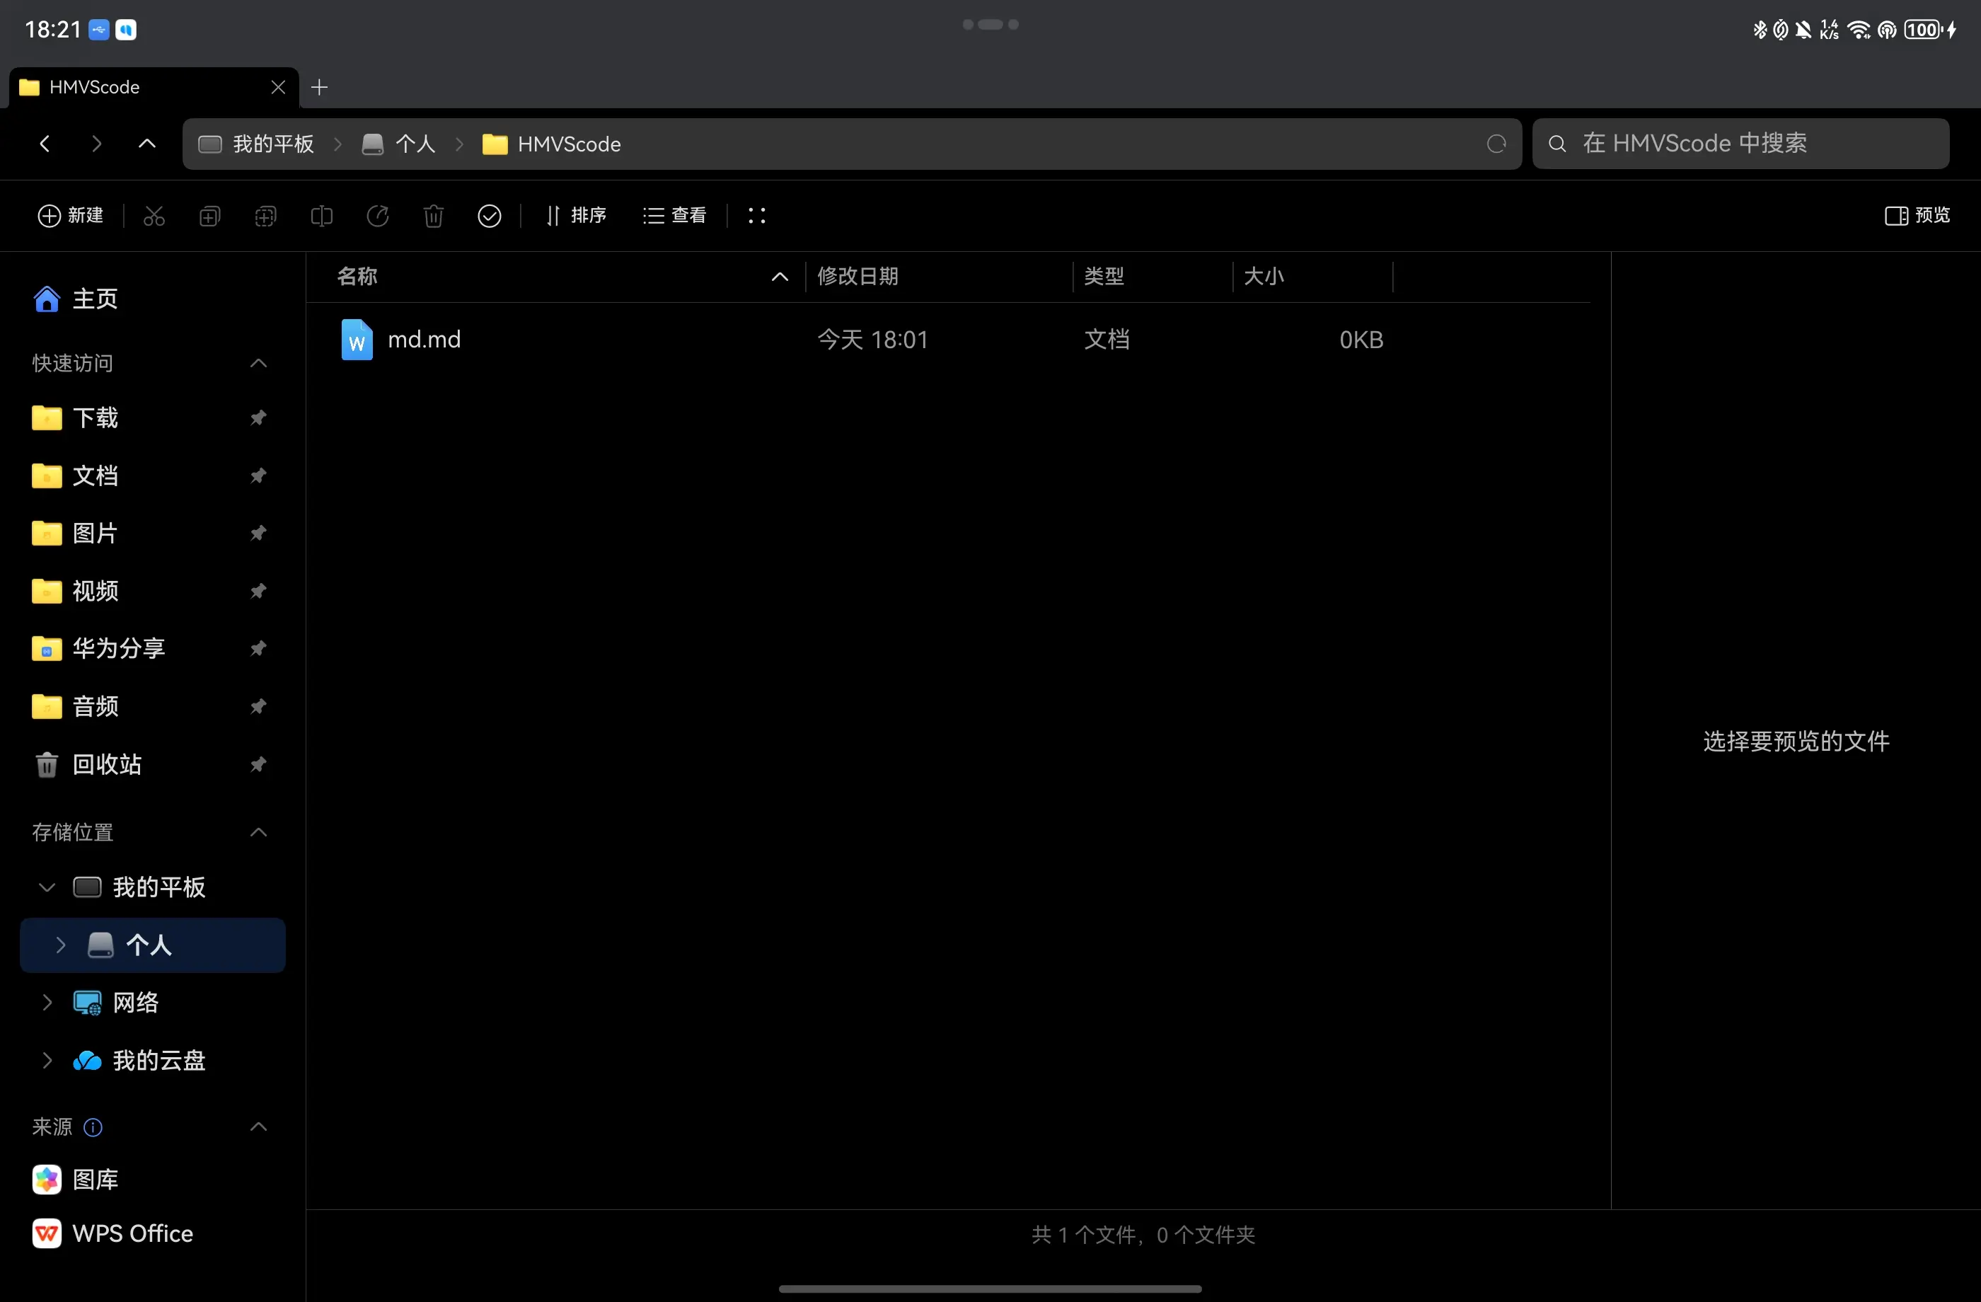Collapse the 我的平板 tree node

tap(47, 887)
